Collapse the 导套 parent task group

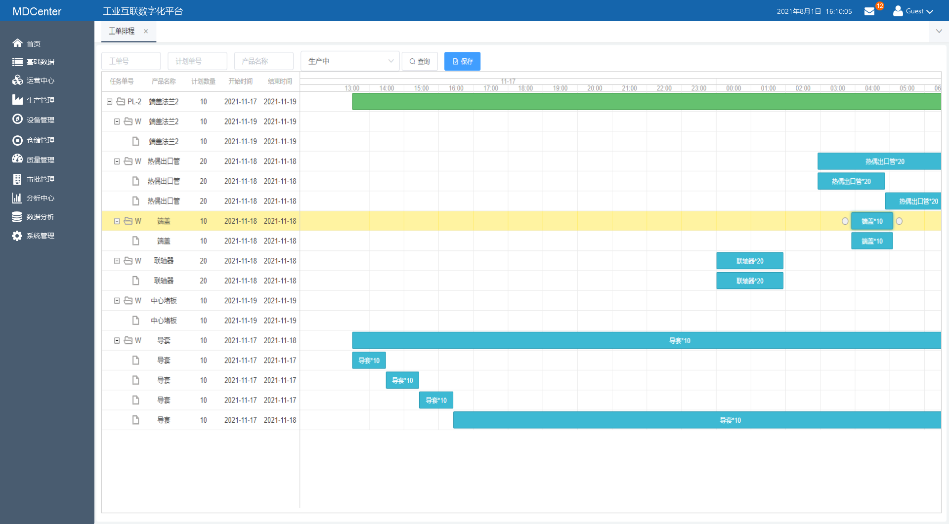117,340
